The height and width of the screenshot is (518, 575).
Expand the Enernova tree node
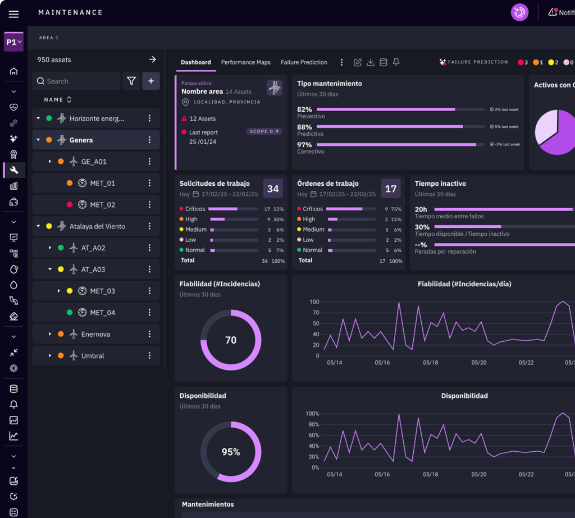(50, 334)
